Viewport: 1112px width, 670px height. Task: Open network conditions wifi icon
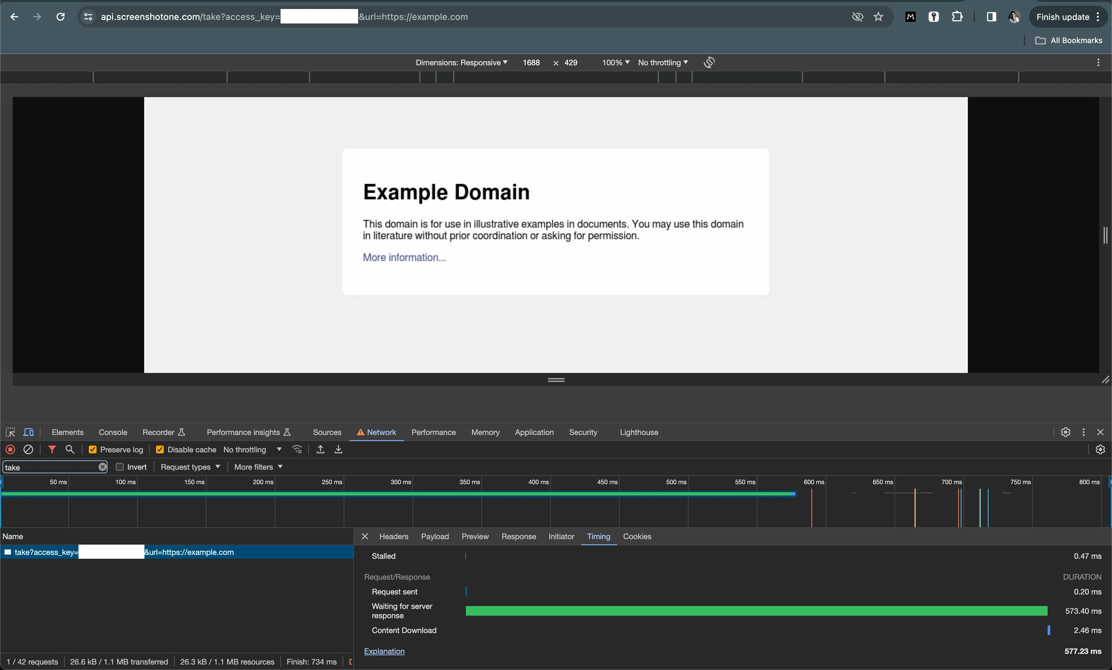tap(297, 449)
